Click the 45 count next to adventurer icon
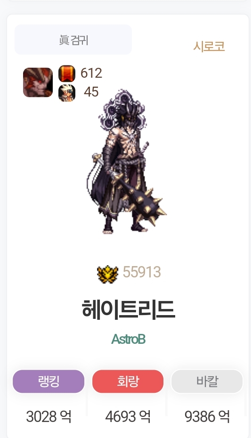 (x=91, y=92)
